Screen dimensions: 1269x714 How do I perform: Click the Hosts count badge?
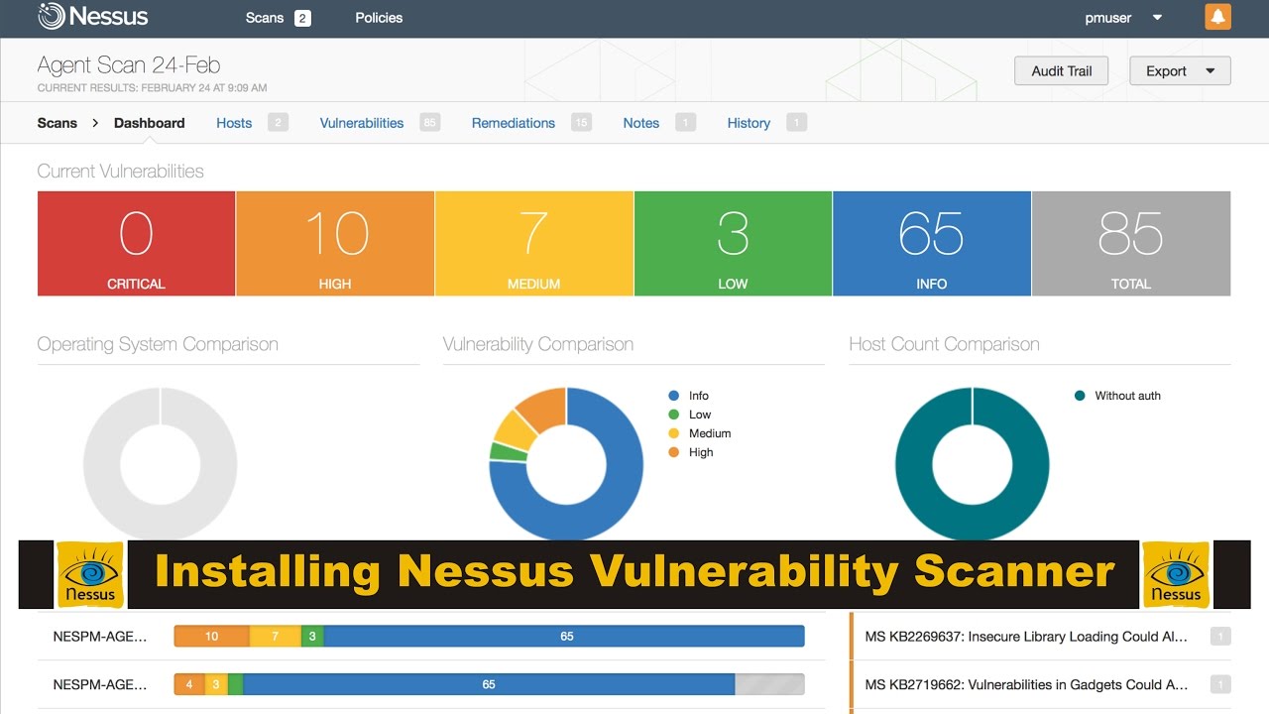pos(278,123)
